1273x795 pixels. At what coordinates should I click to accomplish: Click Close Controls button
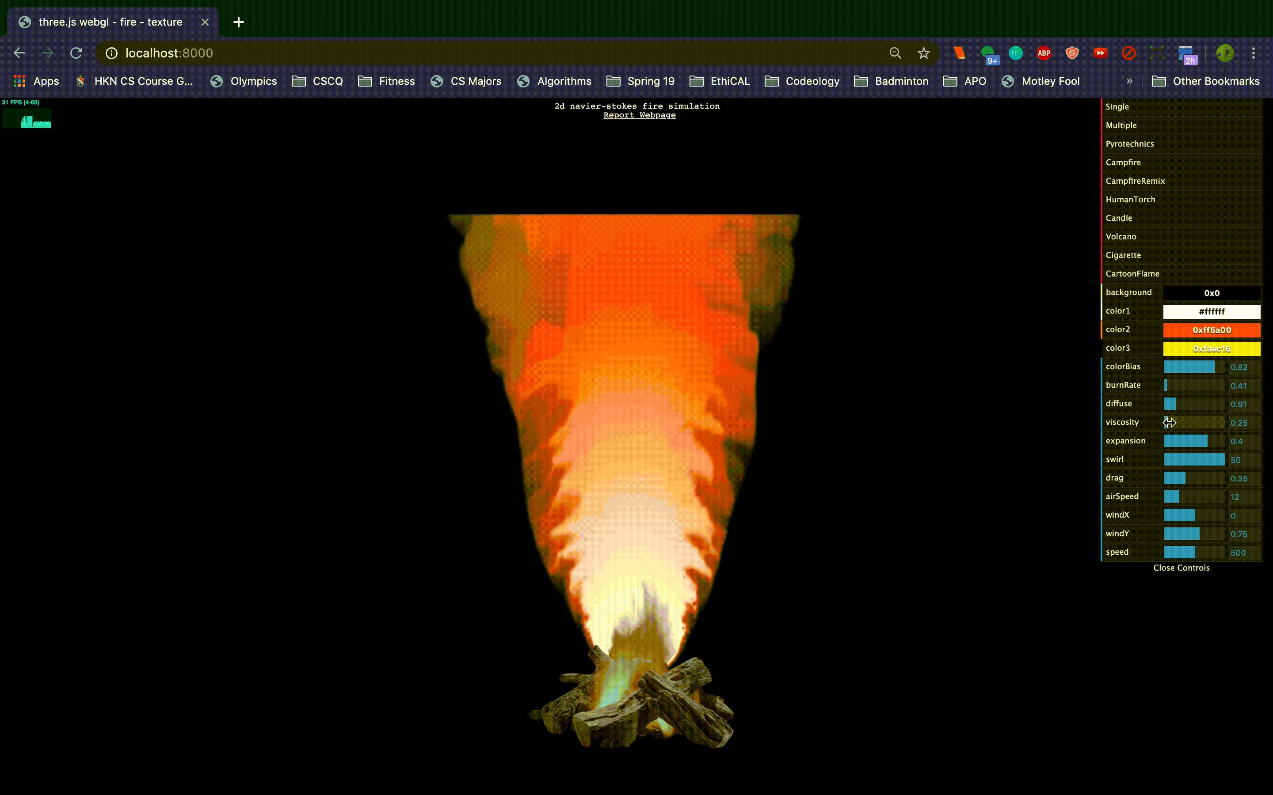(1181, 568)
